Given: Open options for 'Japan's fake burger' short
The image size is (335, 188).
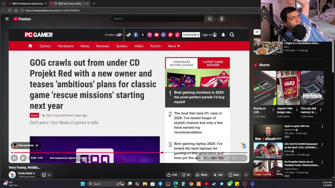Looking at the screenshot, I should coord(297,110).
